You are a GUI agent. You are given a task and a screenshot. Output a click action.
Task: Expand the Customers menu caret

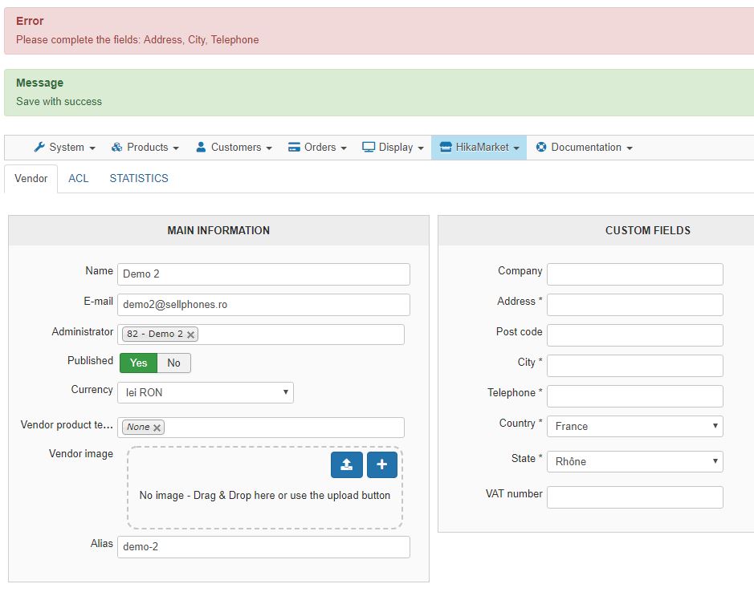(269, 148)
